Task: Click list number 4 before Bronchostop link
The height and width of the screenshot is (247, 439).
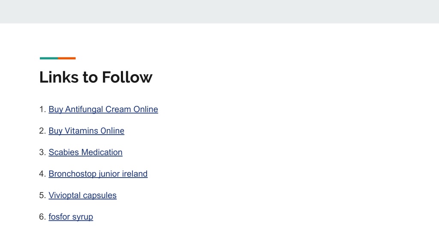Action: tap(42, 174)
